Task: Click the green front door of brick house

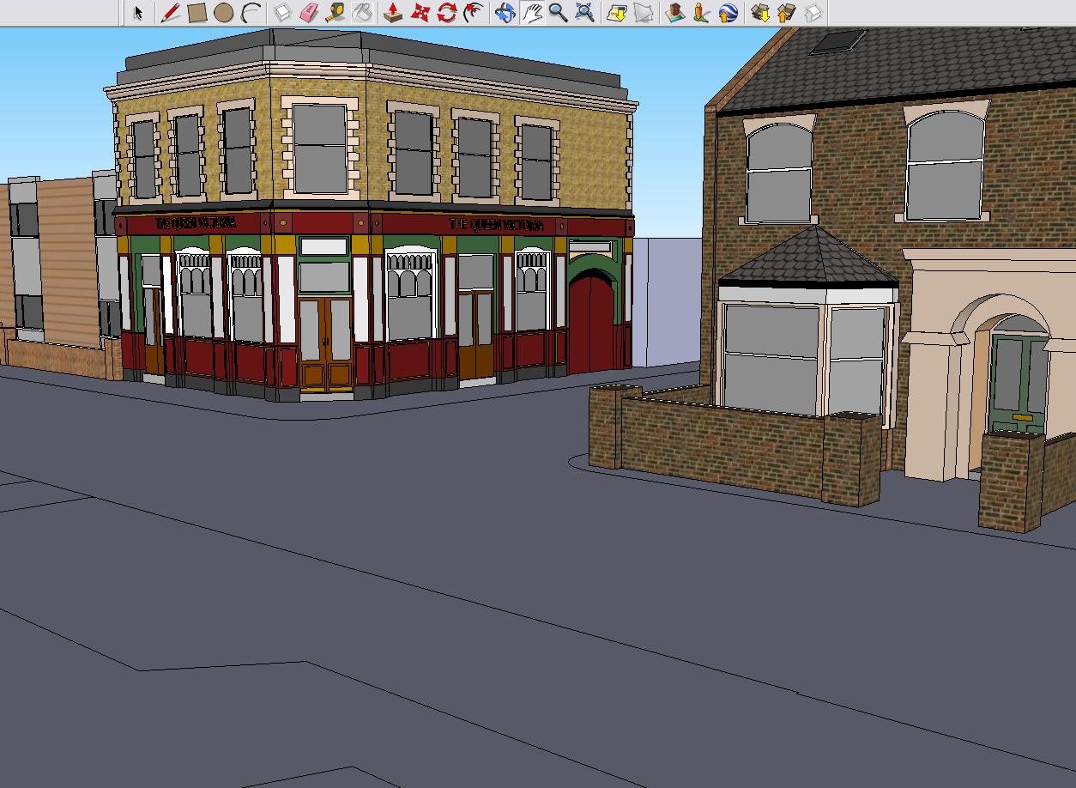Action: click(x=1019, y=382)
